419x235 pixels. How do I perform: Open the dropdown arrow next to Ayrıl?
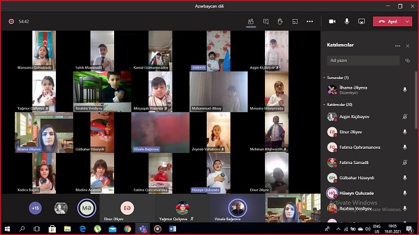click(407, 21)
